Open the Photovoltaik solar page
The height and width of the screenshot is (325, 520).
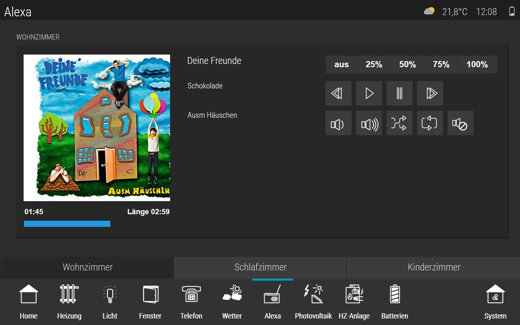coord(313,302)
